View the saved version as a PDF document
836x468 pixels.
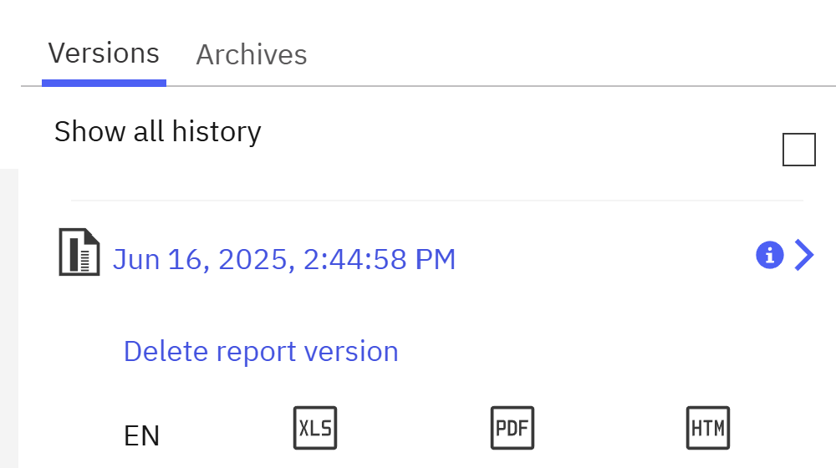coord(512,428)
